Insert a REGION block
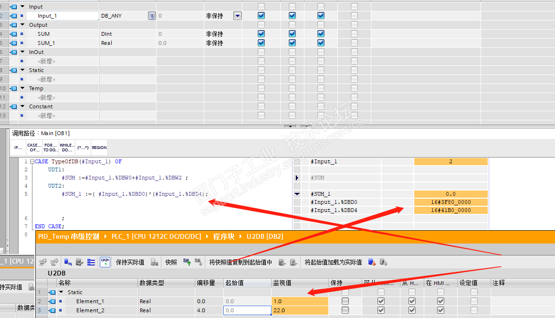The image size is (555, 318). [99, 148]
